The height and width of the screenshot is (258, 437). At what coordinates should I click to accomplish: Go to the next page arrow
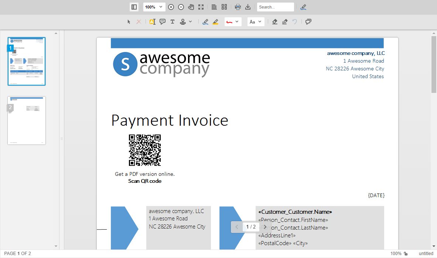[x=265, y=227]
